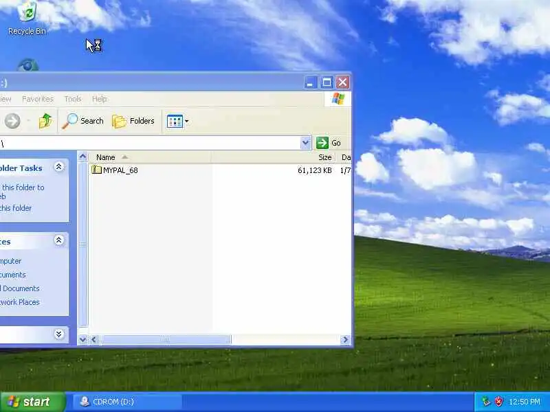
Task: Click the 12:50 PM clock
Action: click(x=525, y=402)
